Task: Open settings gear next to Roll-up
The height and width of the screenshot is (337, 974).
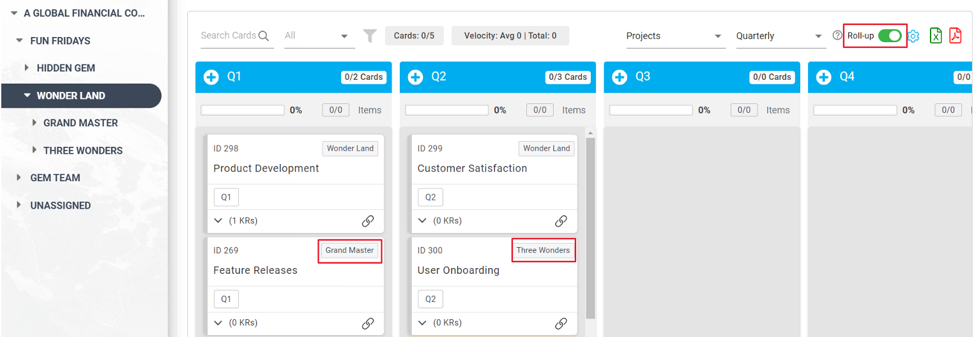Action: (913, 36)
